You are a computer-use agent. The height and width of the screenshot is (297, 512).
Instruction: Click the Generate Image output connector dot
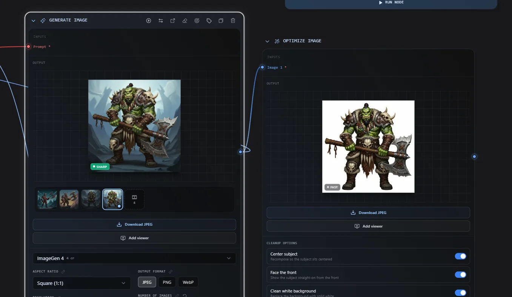coord(240,152)
